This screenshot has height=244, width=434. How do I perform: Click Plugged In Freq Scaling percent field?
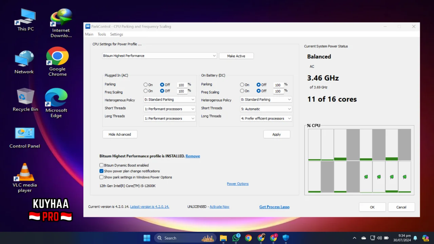pos(182,91)
